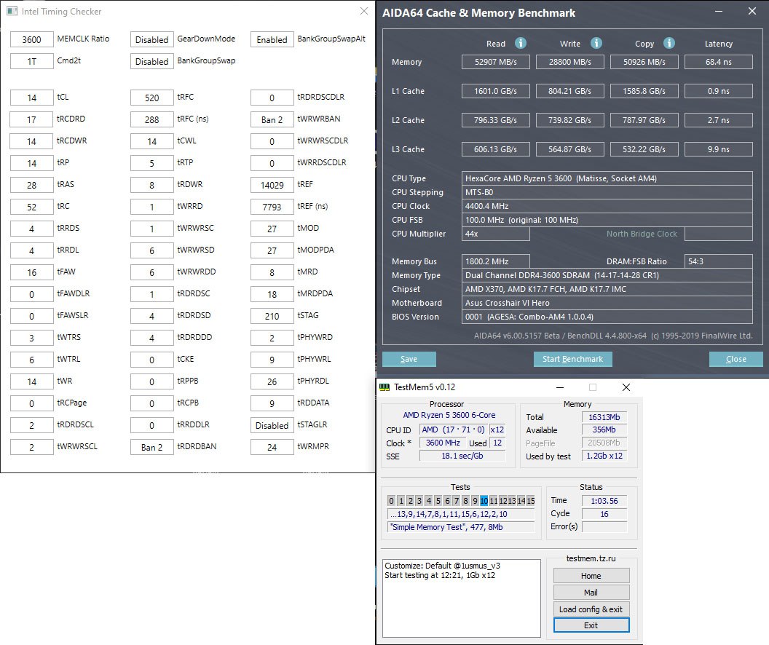Click Memory Type DDR4-3600 field
This screenshot has height=645, width=769.
point(607,275)
